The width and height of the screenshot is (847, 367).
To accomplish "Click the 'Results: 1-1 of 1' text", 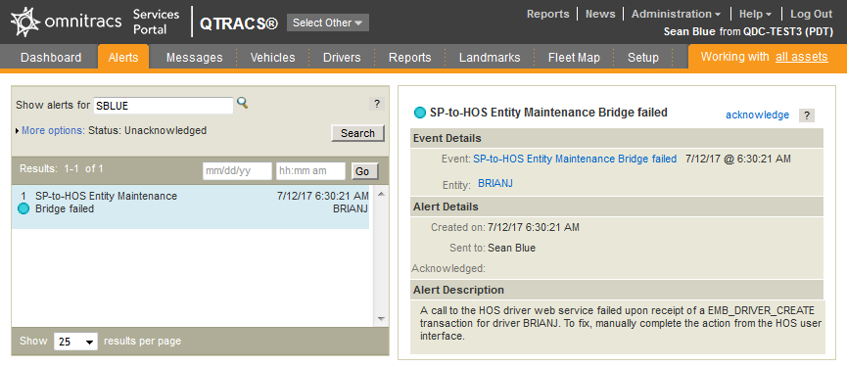I will point(62,168).
